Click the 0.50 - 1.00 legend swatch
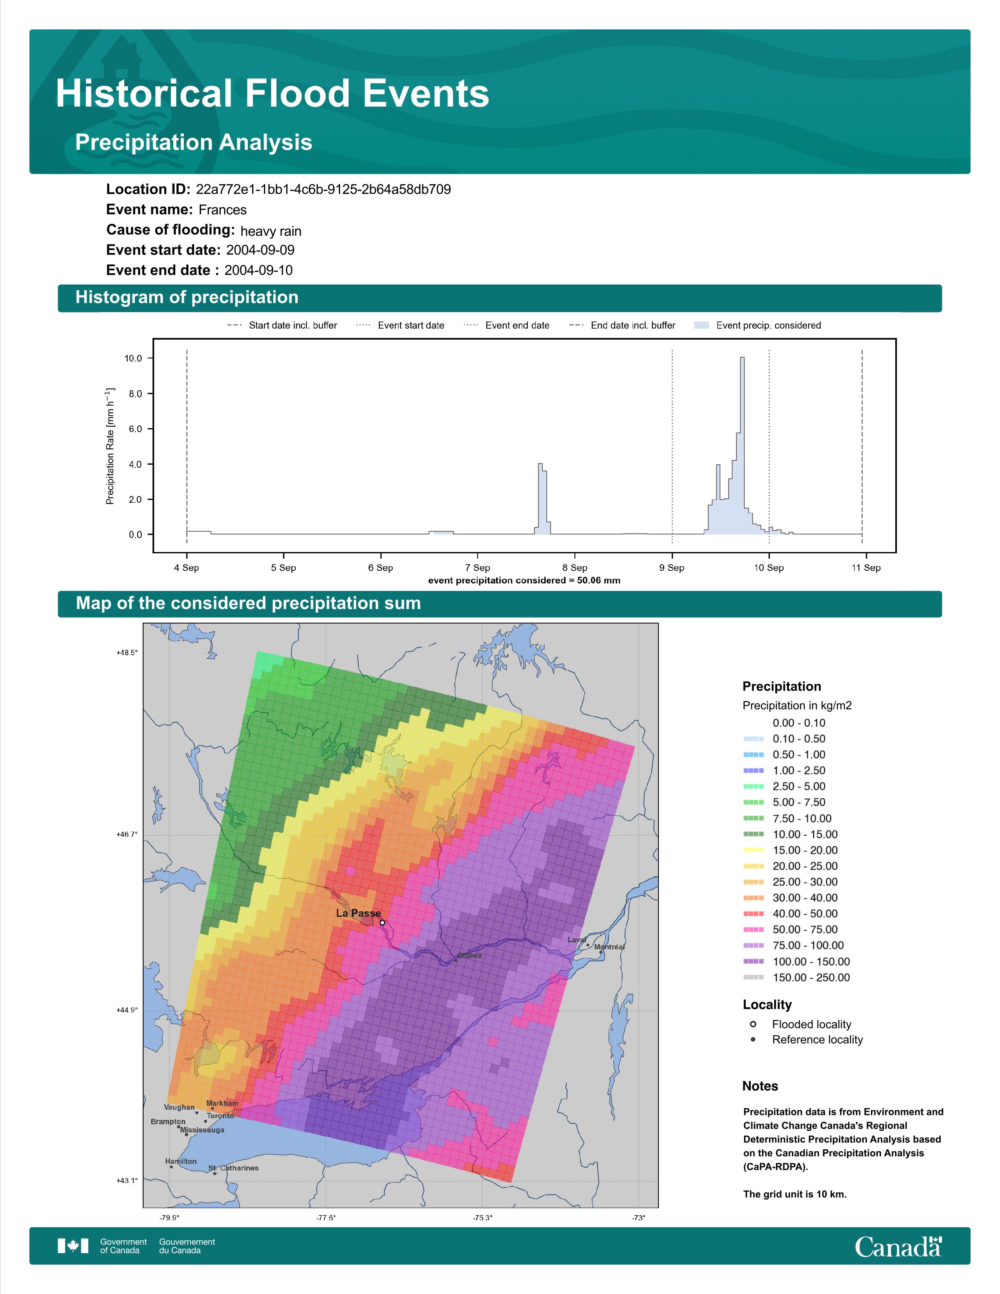This screenshot has width=1000, height=1294. click(753, 755)
